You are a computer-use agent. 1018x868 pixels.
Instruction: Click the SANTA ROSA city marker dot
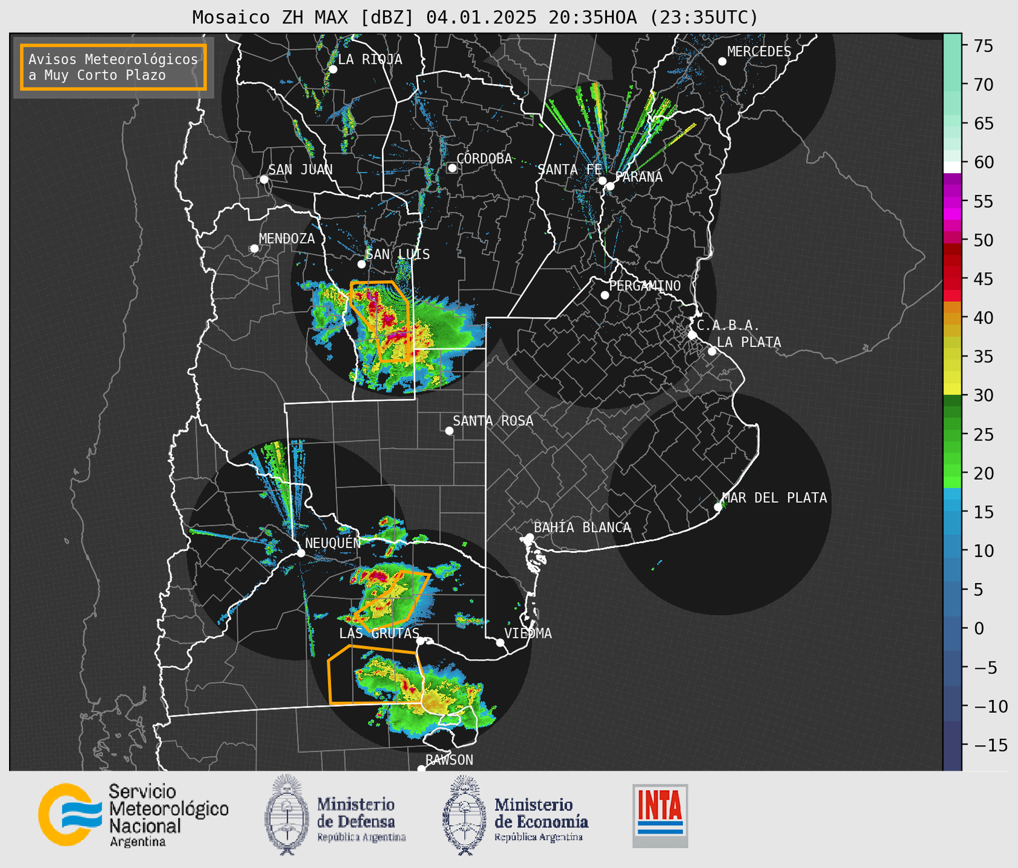click(x=449, y=430)
